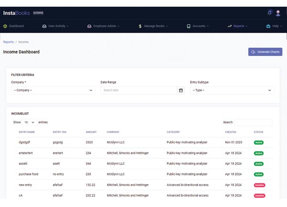
Task: Go to Reports breadcrumb link
Action: tap(8, 42)
